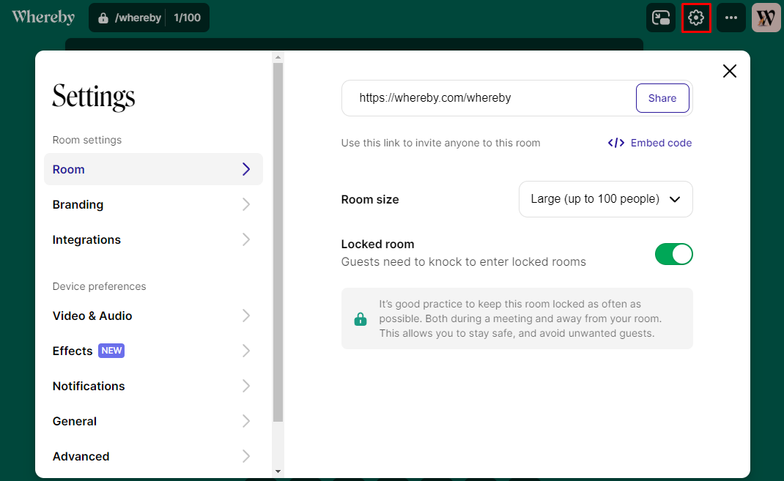Image resolution: width=784 pixels, height=481 pixels.
Task: Click the green padlock icon in info box
Action: (360, 318)
